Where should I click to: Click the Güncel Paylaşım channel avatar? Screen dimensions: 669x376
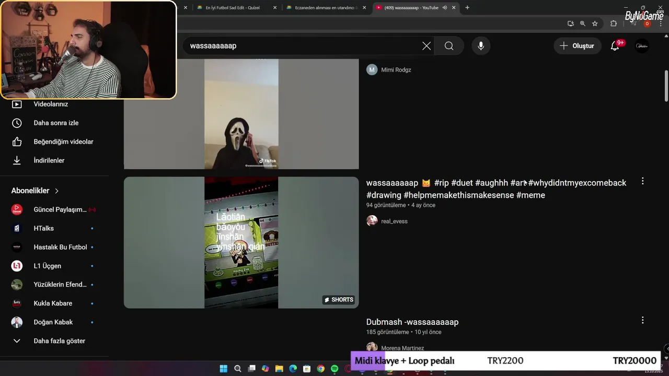click(17, 209)
